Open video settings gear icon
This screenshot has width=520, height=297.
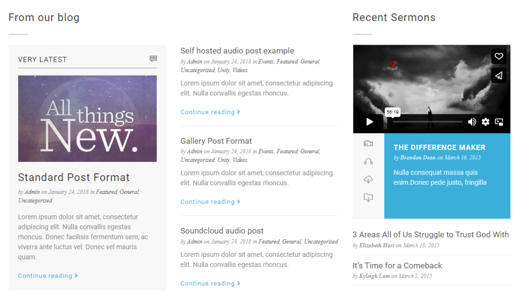485,122
